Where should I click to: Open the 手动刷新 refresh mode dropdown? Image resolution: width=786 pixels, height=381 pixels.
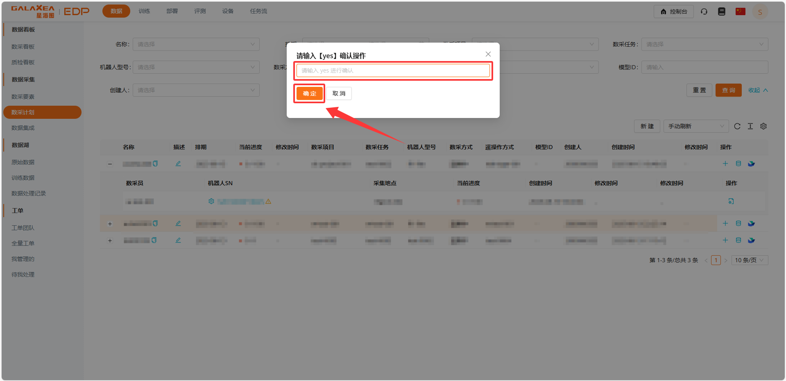(696, 126)
